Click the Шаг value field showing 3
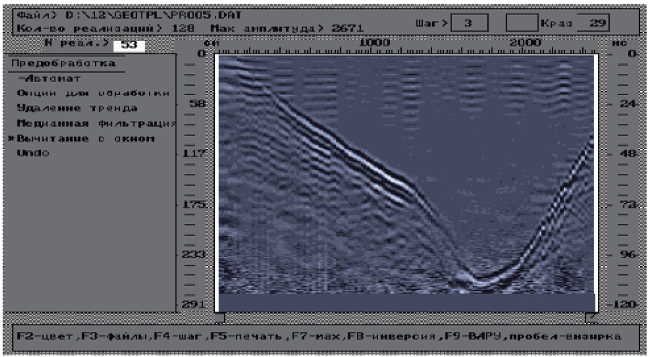650x357 pixels. coord(467,23)
